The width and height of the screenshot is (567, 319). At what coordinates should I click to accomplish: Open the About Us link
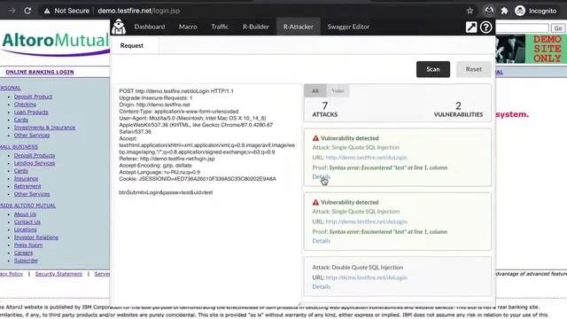pos(25,214)
